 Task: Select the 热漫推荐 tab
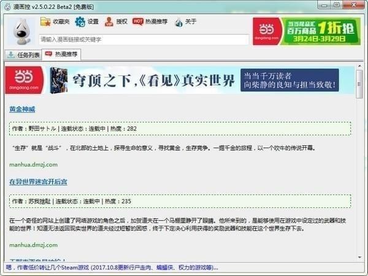click(62, 55)
